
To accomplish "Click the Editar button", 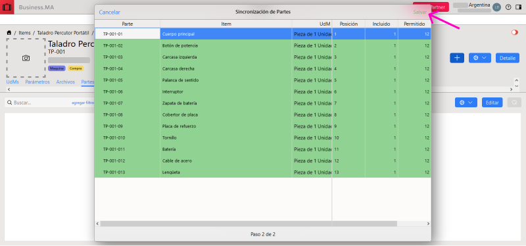I will point(492,103).
